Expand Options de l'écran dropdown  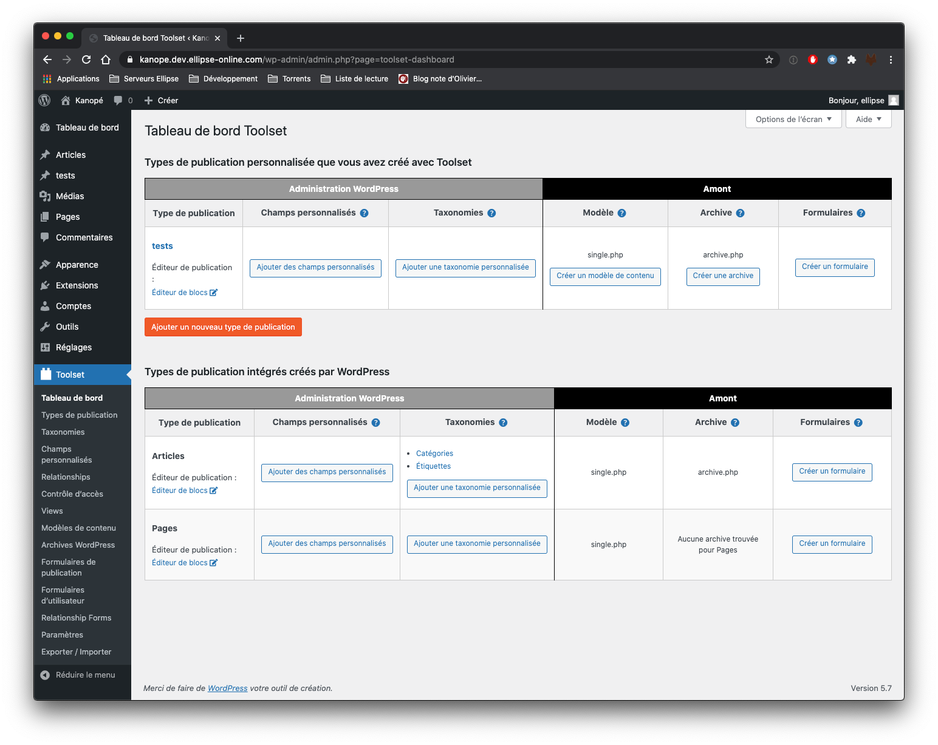[x=793, y=119]
